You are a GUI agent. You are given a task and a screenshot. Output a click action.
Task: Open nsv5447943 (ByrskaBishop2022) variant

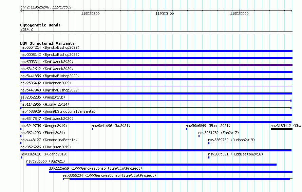coord(50,90)
